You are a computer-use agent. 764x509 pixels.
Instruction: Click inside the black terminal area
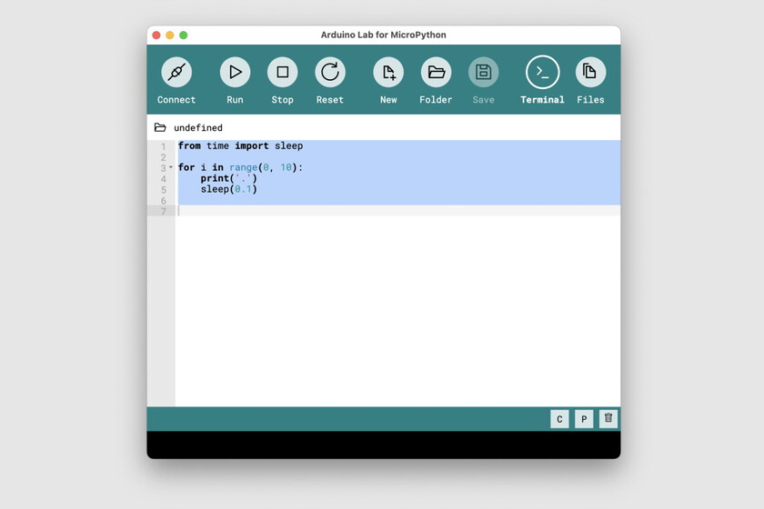[383, 444]
